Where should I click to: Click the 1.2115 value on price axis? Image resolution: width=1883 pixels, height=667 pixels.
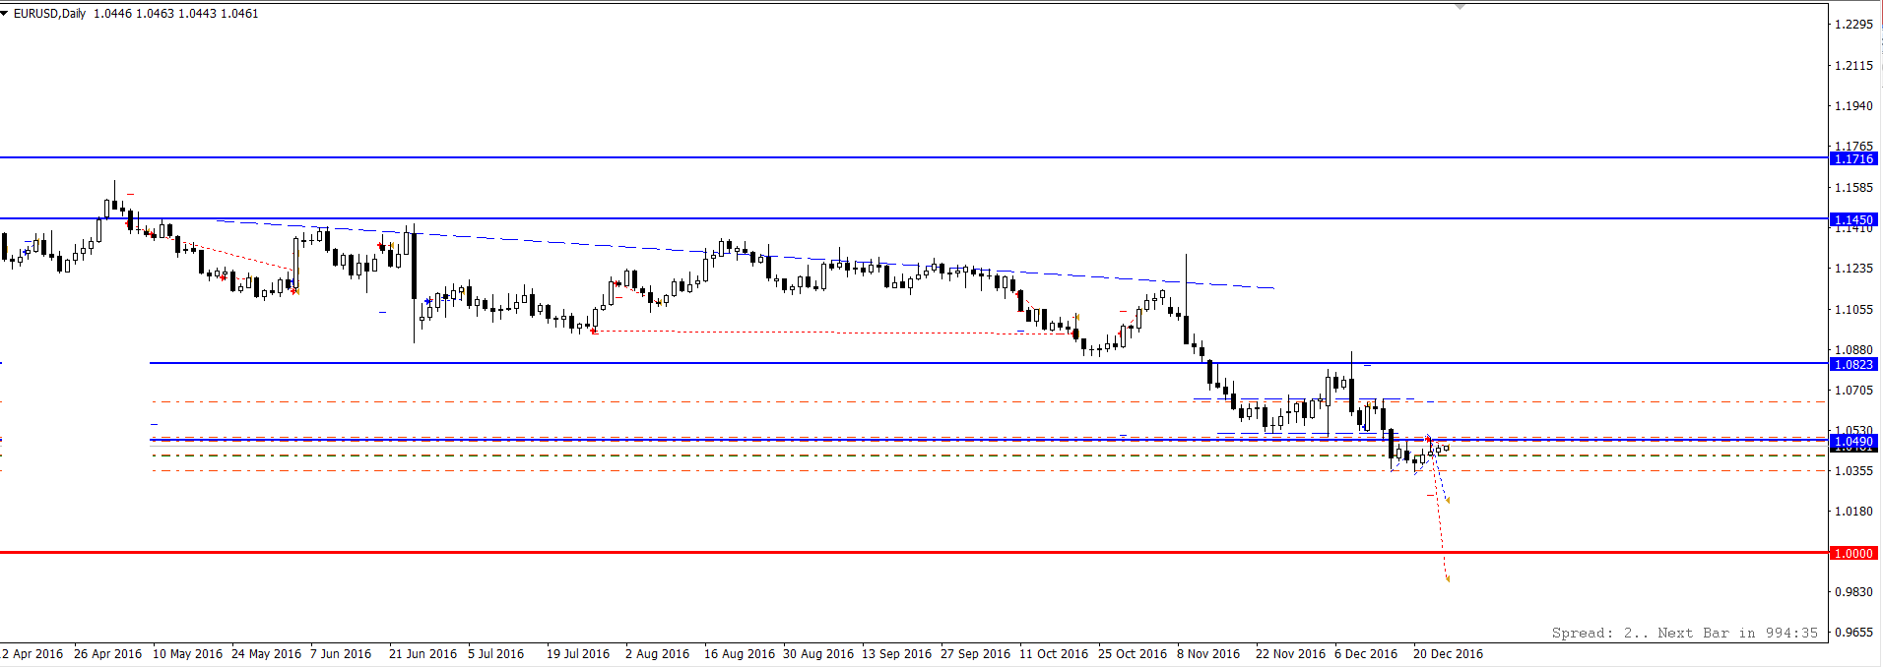click(x=1854, y=66)
